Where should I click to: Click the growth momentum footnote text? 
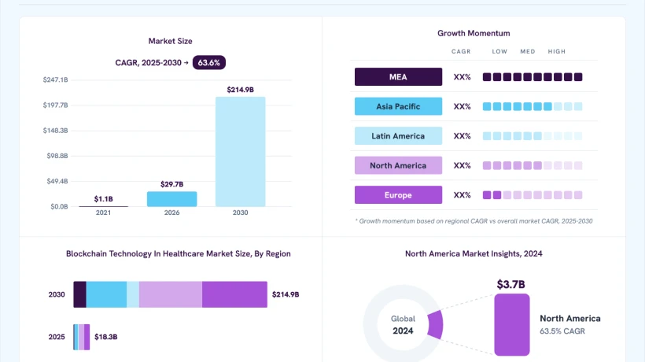[x=474, y=221]
